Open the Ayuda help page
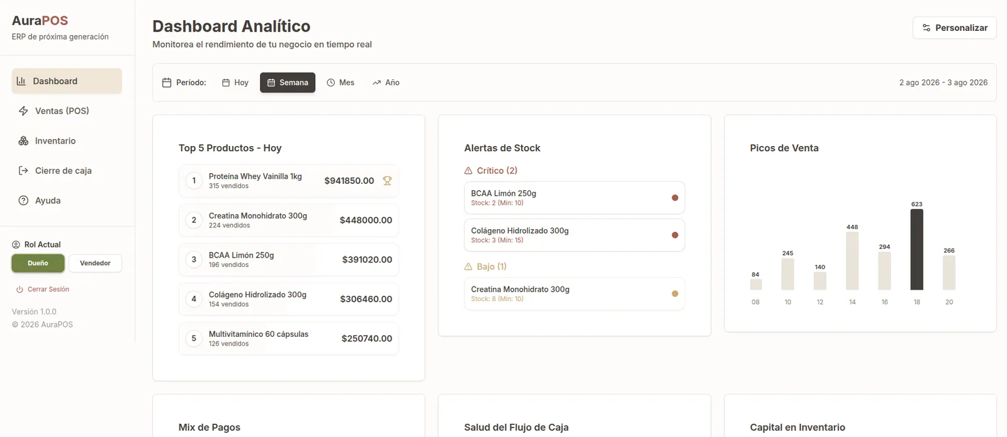This screenshot has height=437, width=1007. (67, 201)
